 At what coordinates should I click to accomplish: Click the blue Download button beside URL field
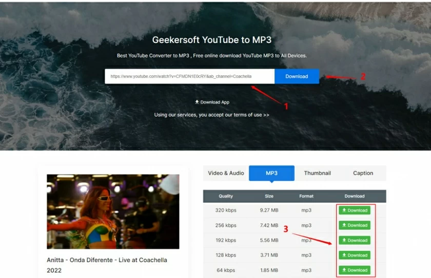[x=297, y=76]
